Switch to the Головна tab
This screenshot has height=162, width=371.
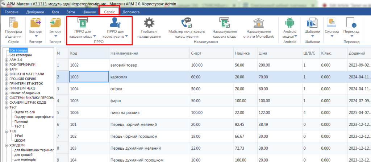tap(12, 12)
